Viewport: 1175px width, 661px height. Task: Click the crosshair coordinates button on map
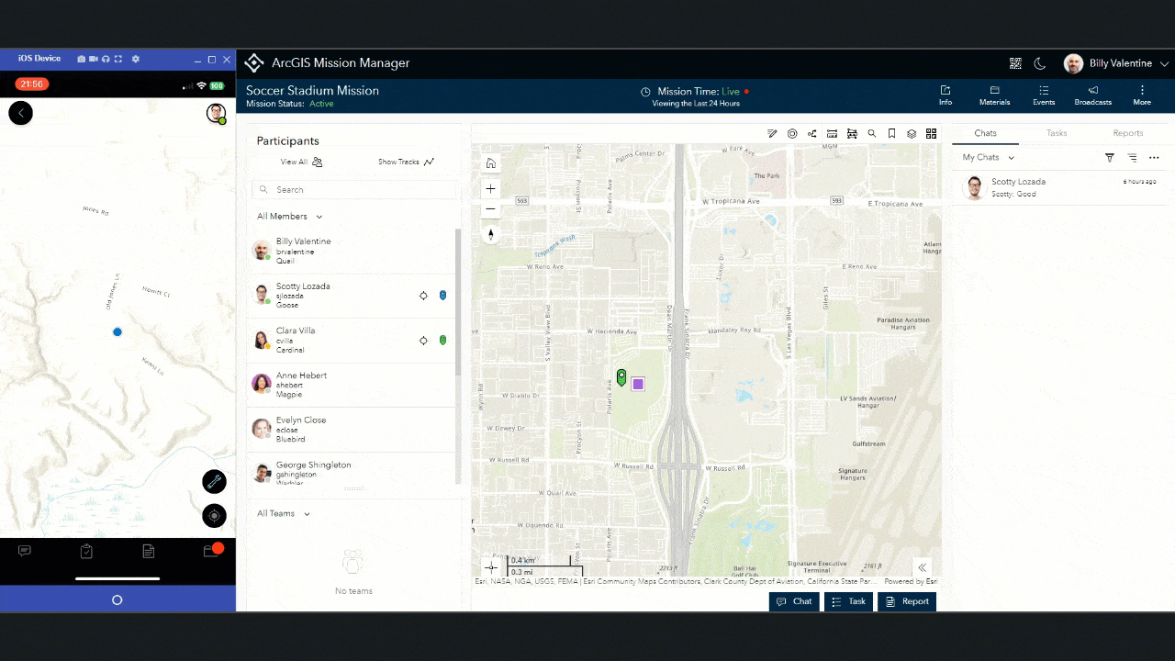(x=491, y=567)
